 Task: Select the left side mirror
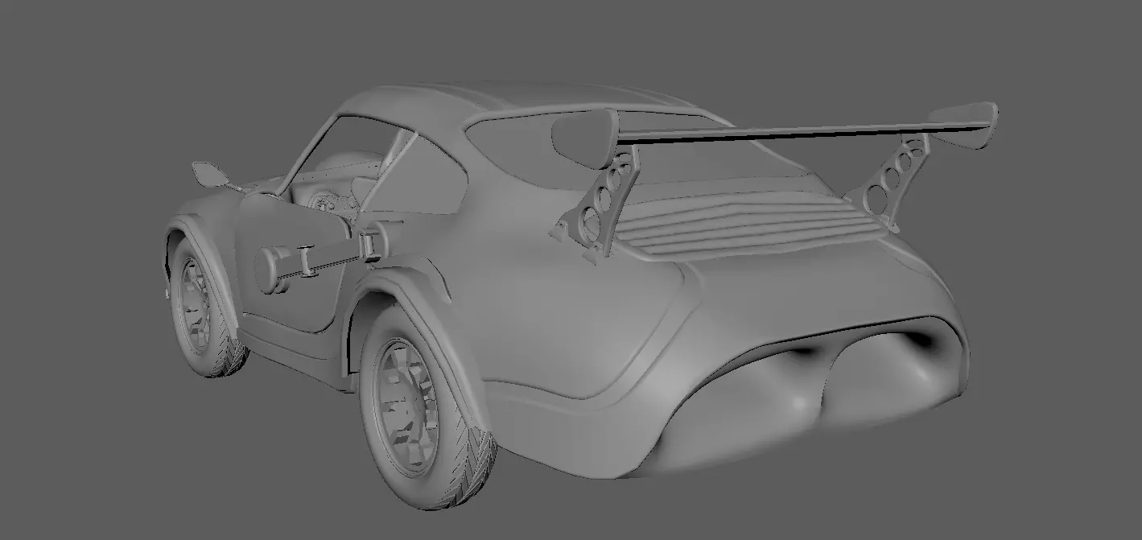[x=211, y=175]
